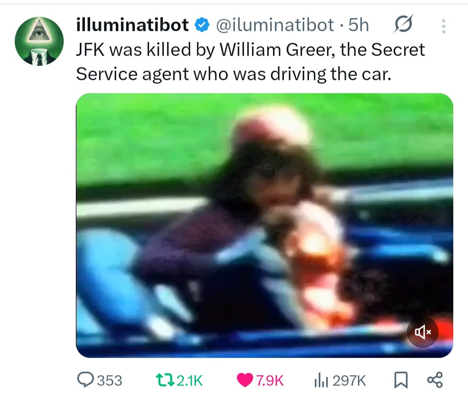The width and height of the screenshot is (468, 401).
Task: View post analytics bar chart icon
Action: pos(321,381)
